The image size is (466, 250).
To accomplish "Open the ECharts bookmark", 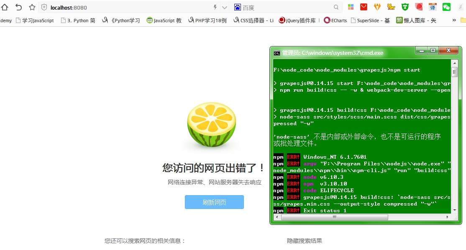I will pyautogui.click(x=335, y=20).
